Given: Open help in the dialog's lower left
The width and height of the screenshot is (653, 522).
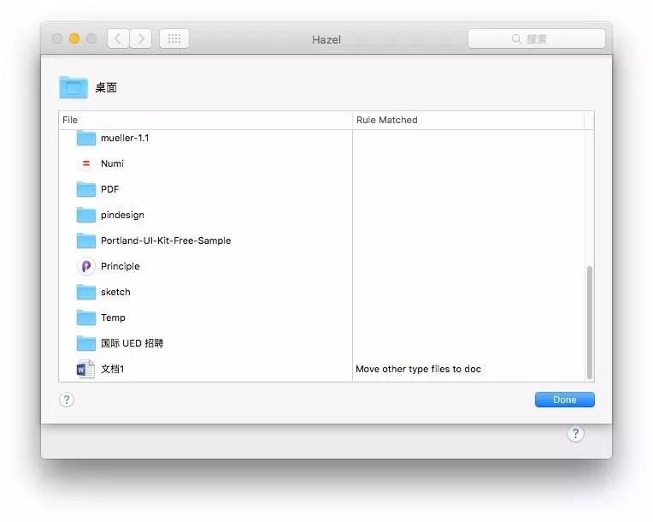Looking at the screenshot, I should pyautogui.click(x=67, y=400).
